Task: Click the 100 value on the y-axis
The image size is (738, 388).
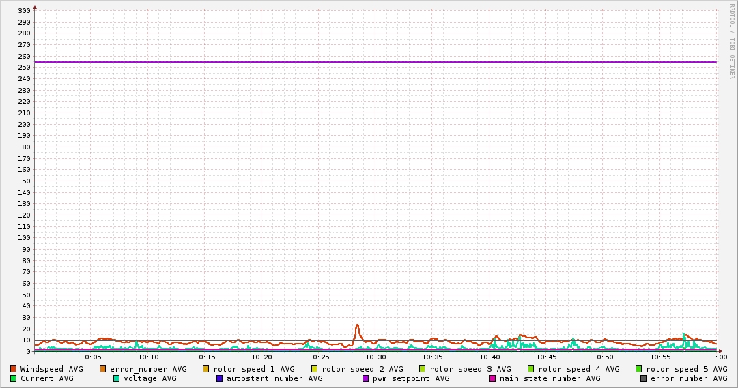Action: 24,237
